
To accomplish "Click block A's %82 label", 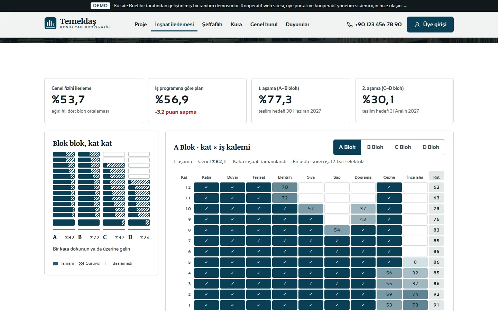I will 70,237.
